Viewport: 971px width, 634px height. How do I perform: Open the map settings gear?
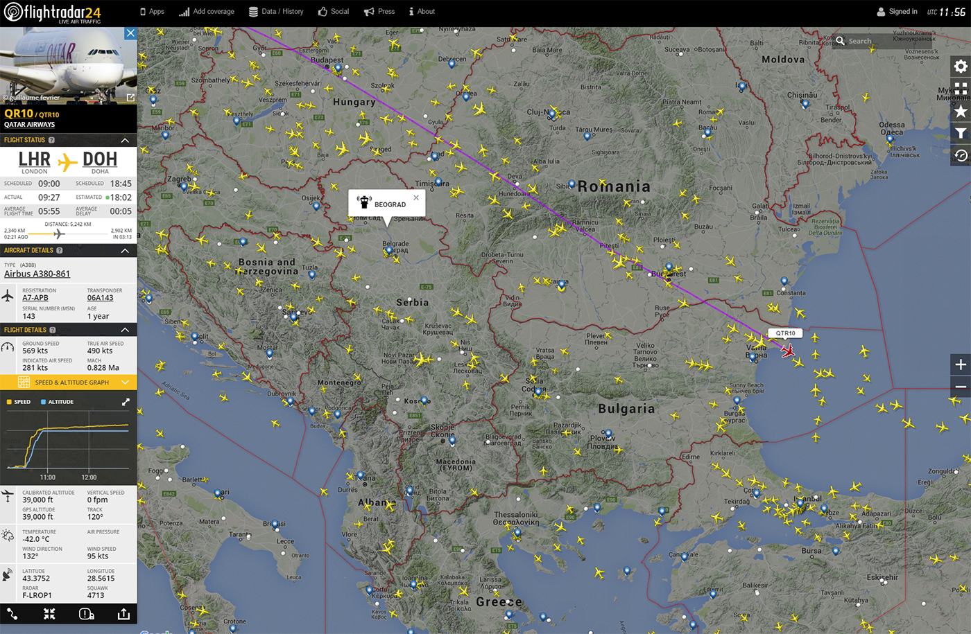[961, 67]
